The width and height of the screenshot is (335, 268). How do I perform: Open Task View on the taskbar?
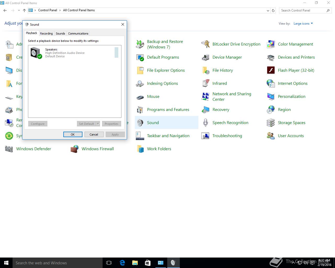point(109,263)
